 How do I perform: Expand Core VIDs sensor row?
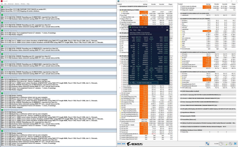pyautogui.click(x=120, y=12)
